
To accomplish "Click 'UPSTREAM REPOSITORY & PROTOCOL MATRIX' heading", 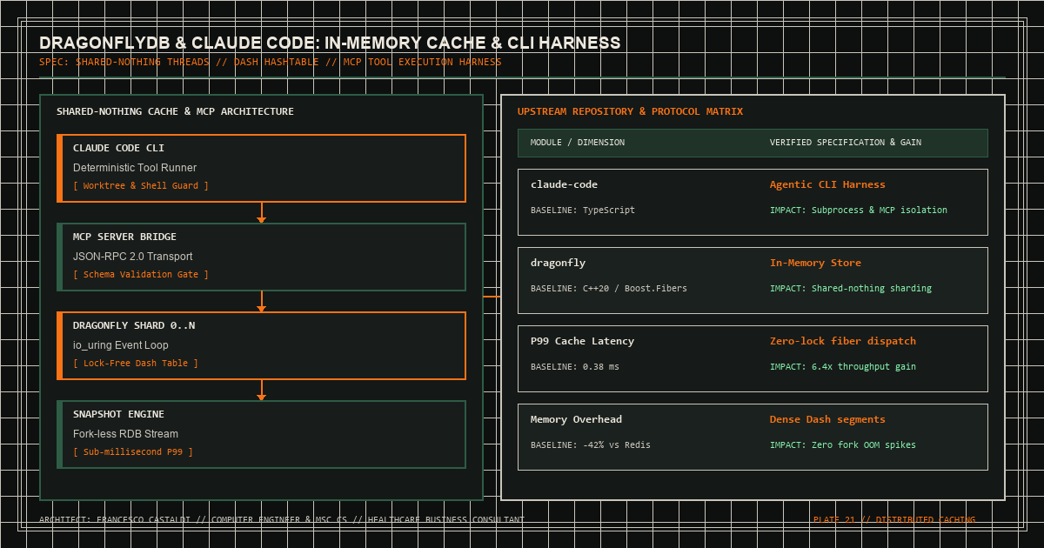I will (x=630, y=111).
